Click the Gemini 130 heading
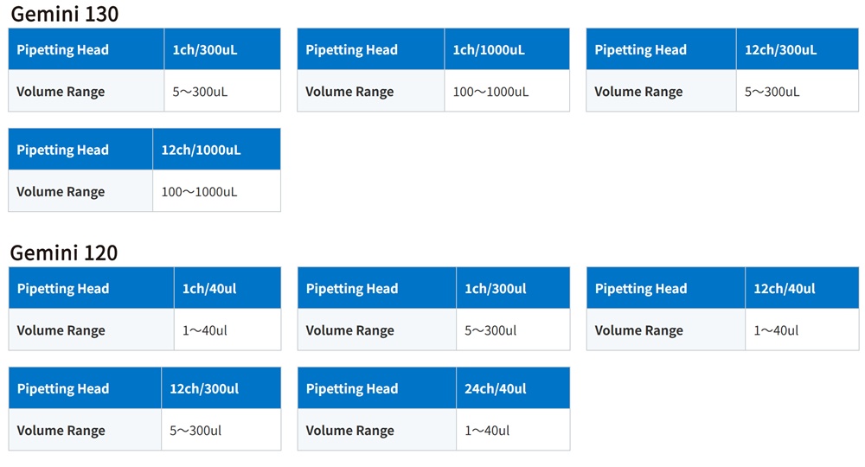 click(65, 14)
